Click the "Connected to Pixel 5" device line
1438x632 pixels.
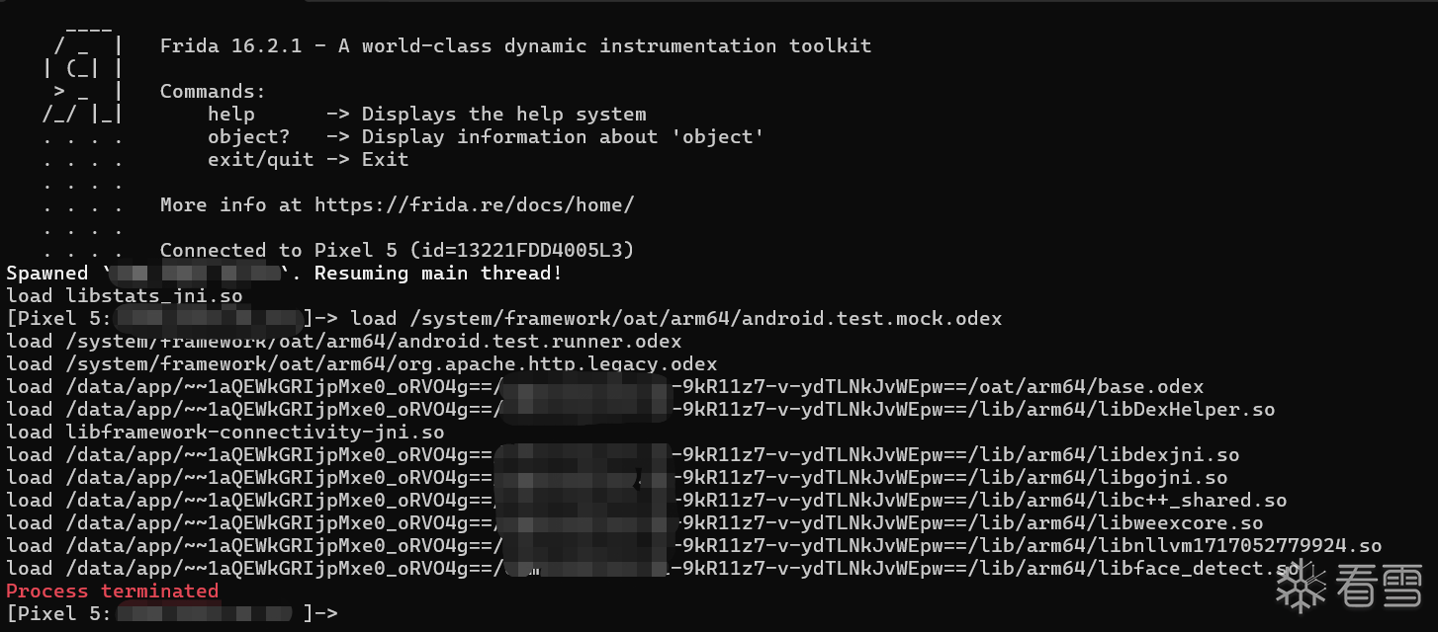click(396, 251)
